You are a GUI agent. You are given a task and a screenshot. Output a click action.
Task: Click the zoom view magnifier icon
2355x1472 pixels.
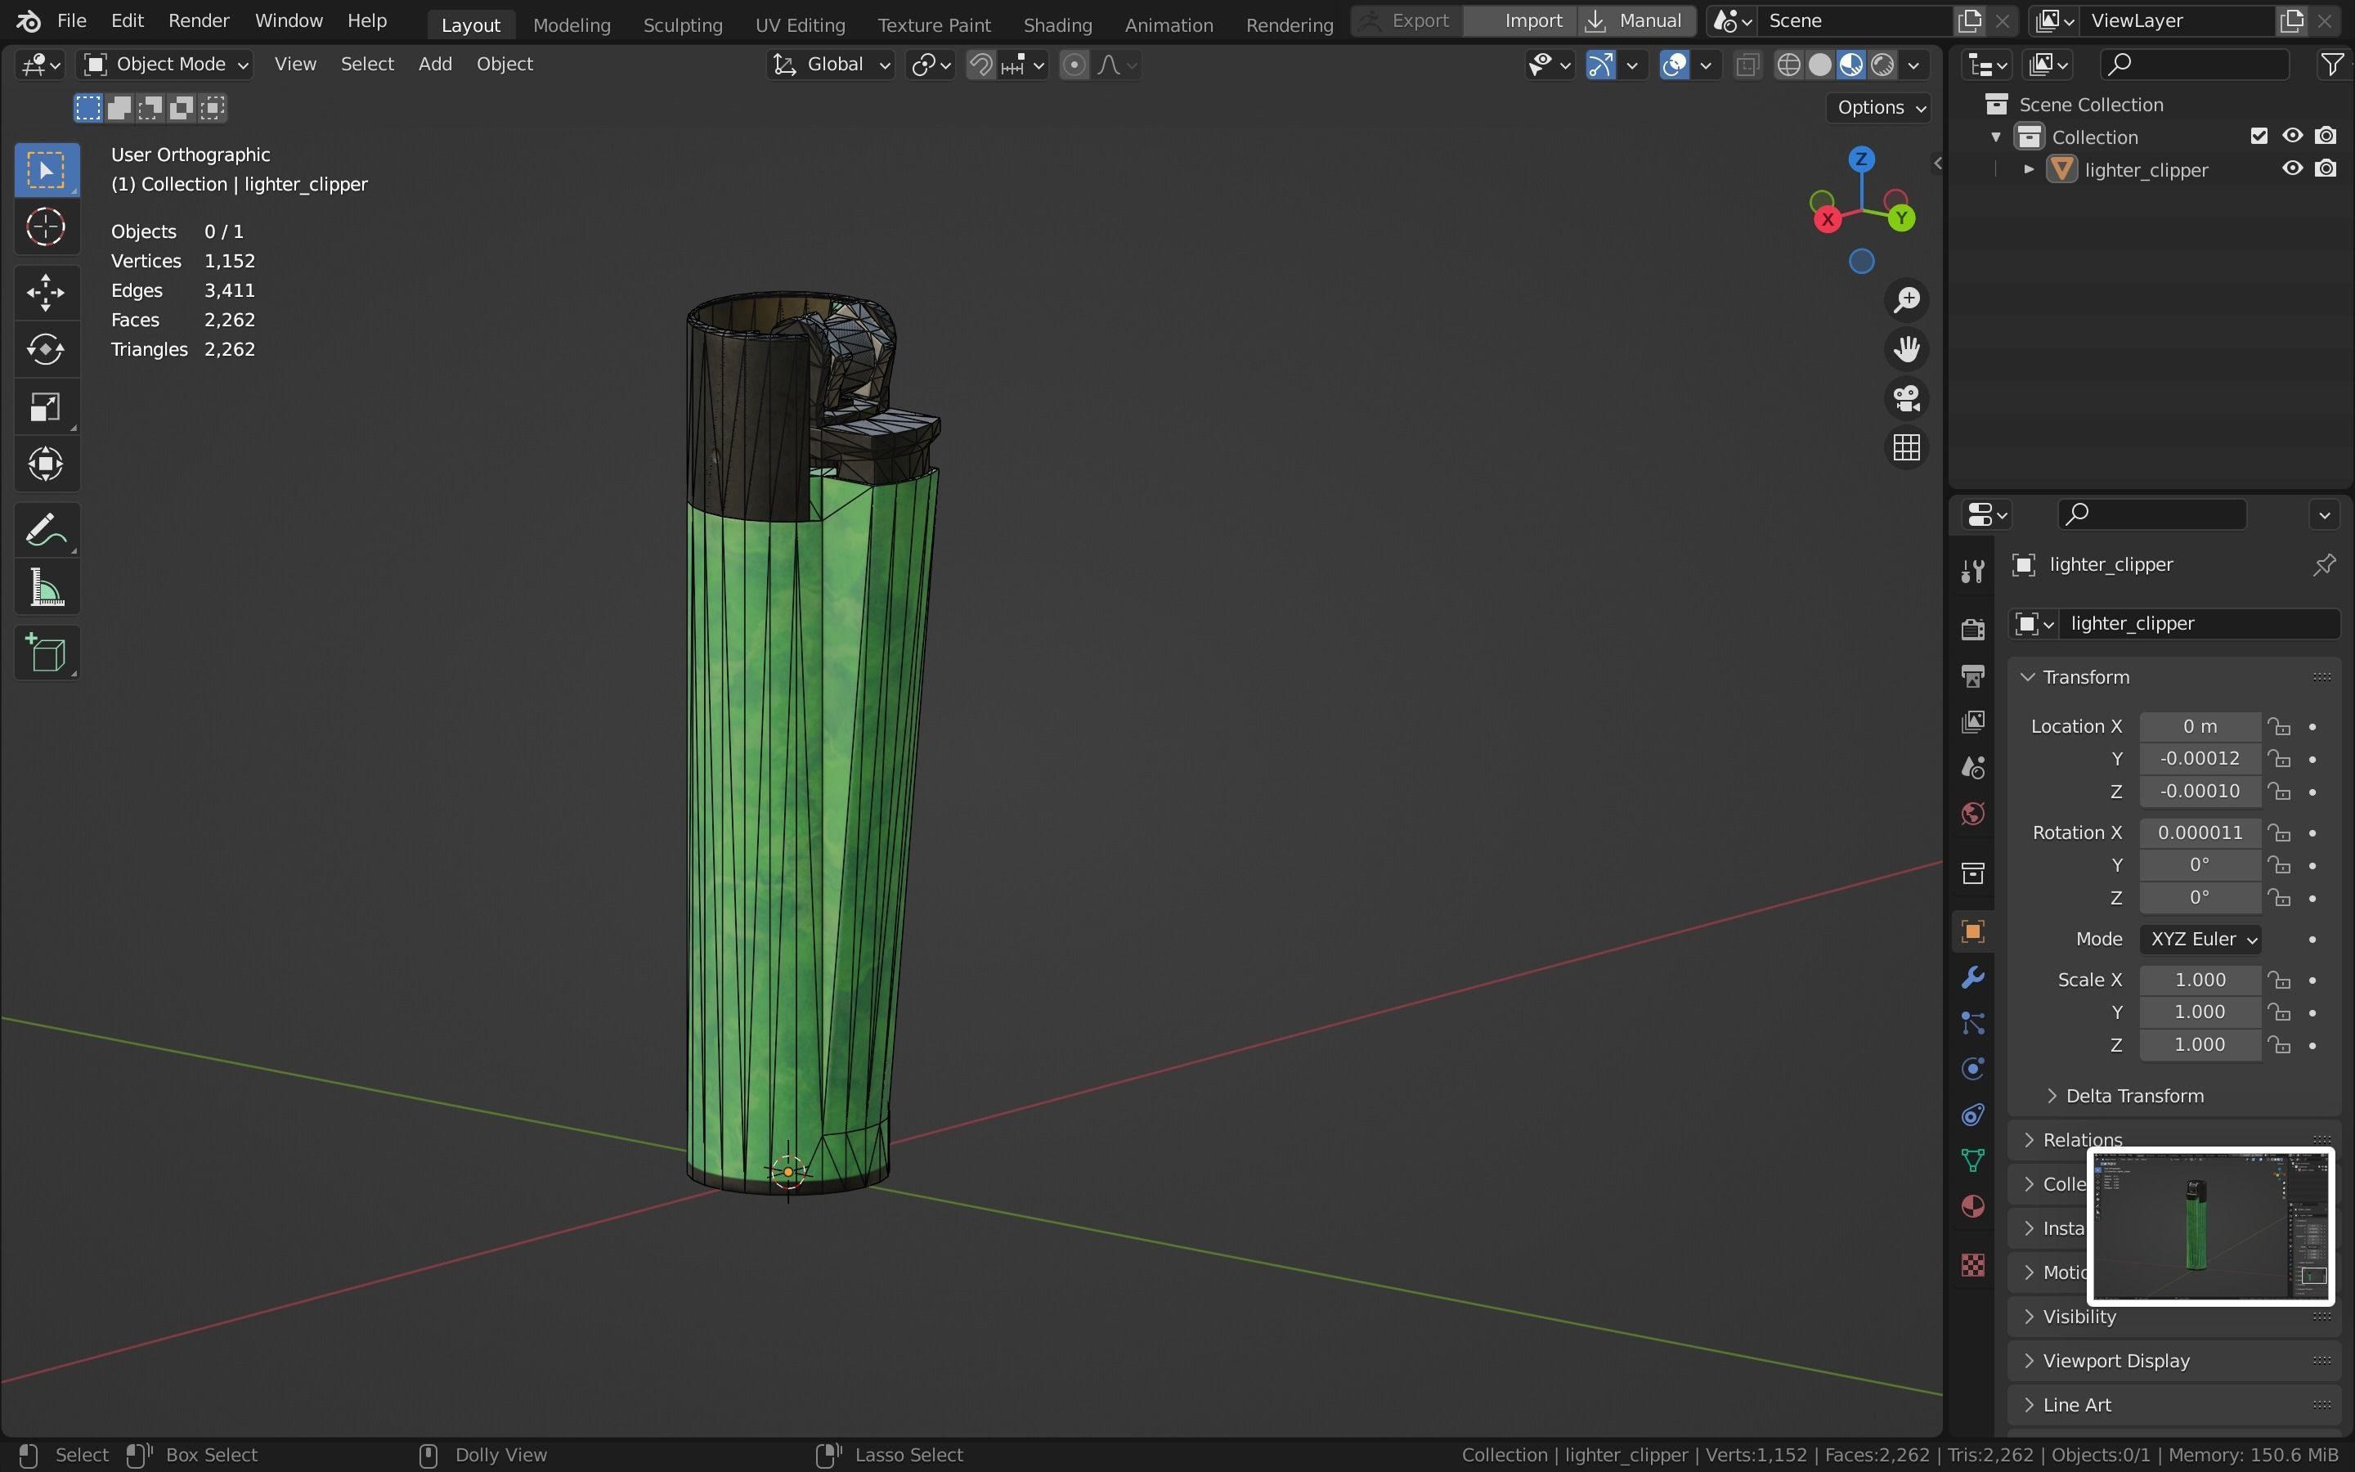(1906, 298)
